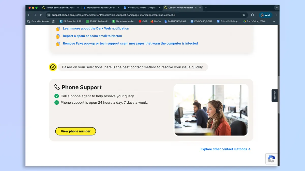Click the macOS green fullscreen button
The width and height of the screenshot is (305, 171).
tap(37, 8)
